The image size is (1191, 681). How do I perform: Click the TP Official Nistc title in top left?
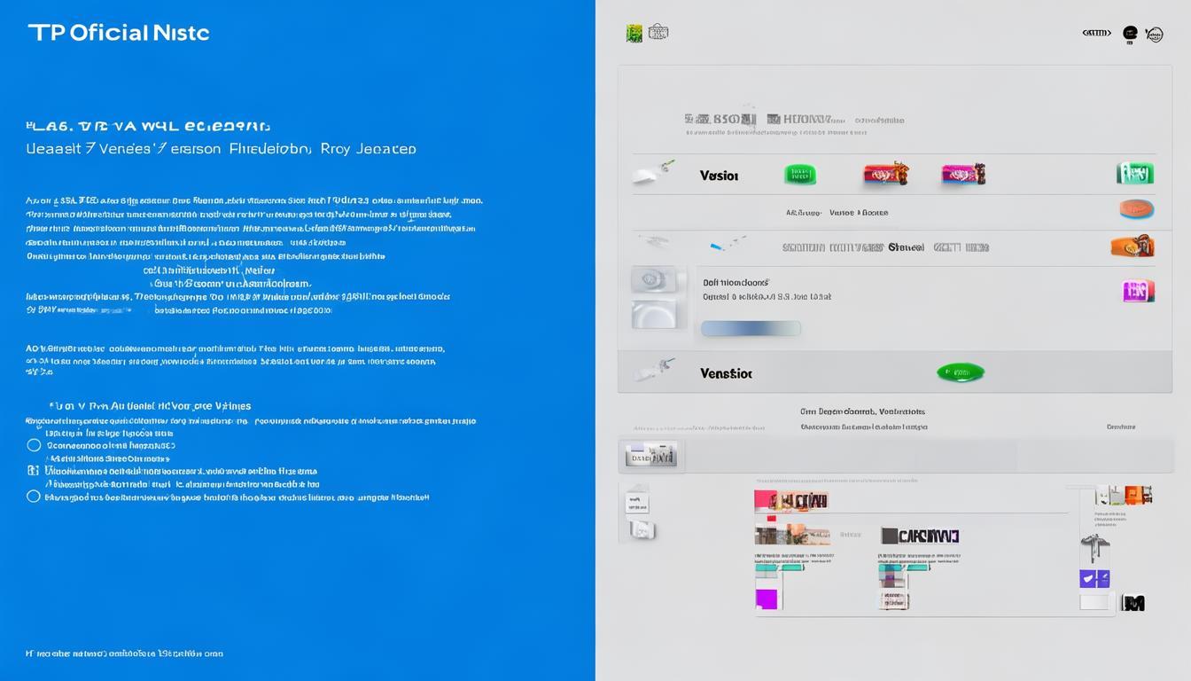119,33
